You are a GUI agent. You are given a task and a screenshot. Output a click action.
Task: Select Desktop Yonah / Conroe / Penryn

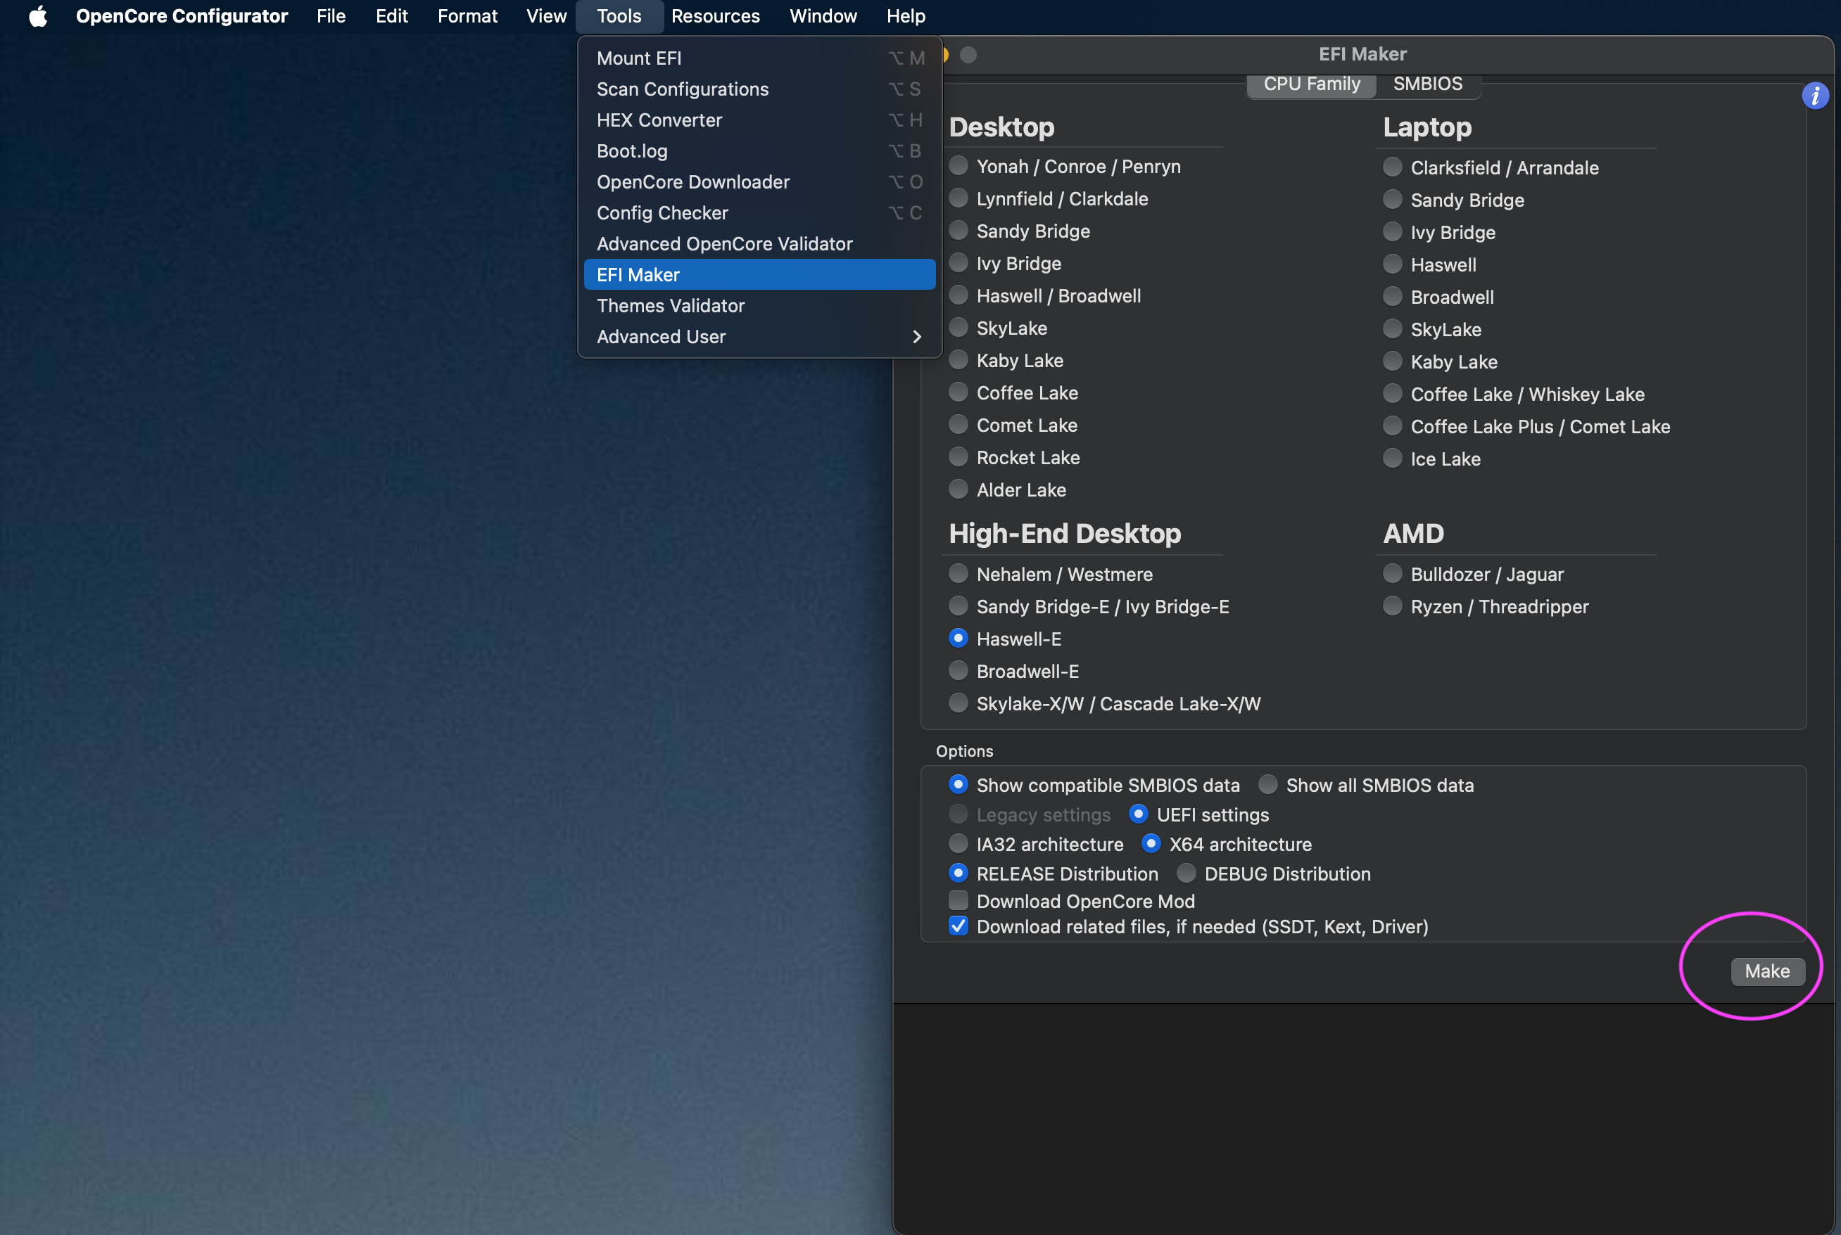pyautogui.click(x=959, y=165)
